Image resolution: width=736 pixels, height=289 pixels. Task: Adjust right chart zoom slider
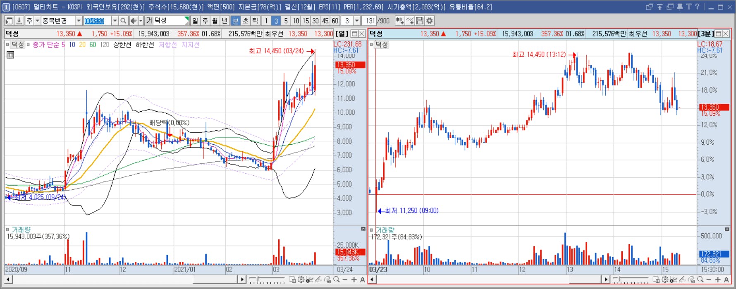[x=631, y=280]
